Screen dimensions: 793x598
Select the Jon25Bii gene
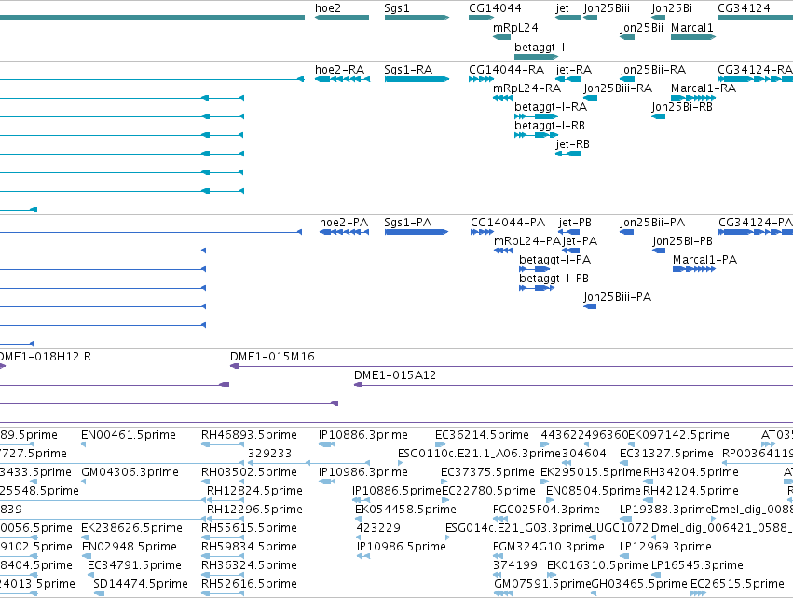coord(627,37)
